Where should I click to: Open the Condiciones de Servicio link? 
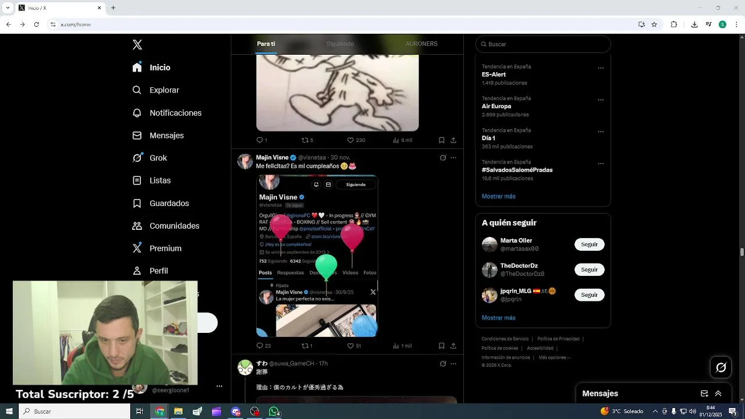505,339
